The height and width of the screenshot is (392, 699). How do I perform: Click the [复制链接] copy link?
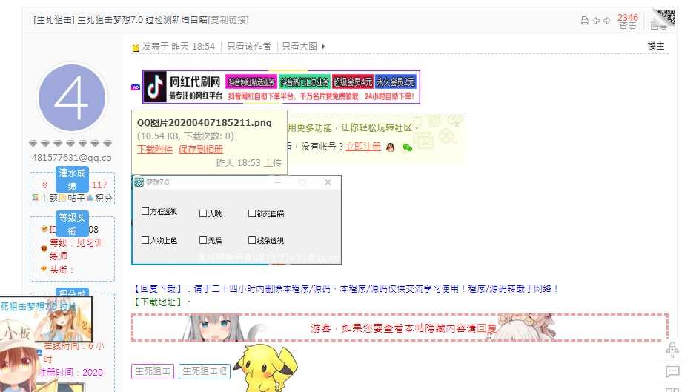pyautogui.click(x=228, y=20)
